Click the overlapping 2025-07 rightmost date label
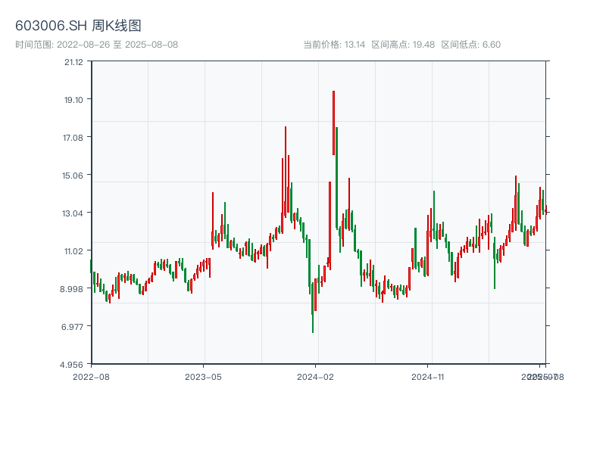Image resolution: width=606 pixels, height=454 pixels. coord(539,376)
